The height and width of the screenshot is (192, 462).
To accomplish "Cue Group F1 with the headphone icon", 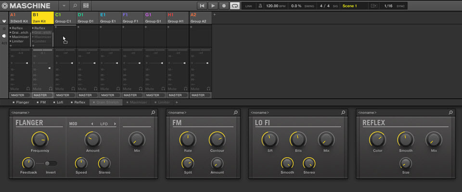I will coord(141,89).
